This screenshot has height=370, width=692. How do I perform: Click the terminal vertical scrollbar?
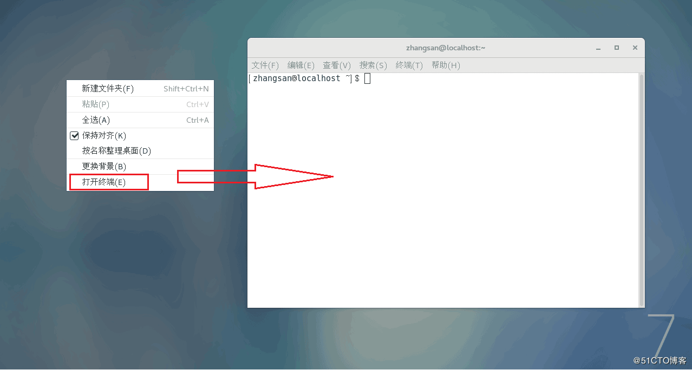(x=642, y=190)
